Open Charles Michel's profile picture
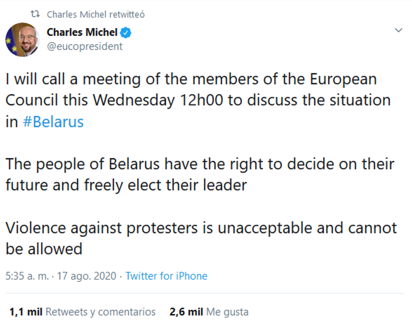The image size is (412, 327). [22, 40]
